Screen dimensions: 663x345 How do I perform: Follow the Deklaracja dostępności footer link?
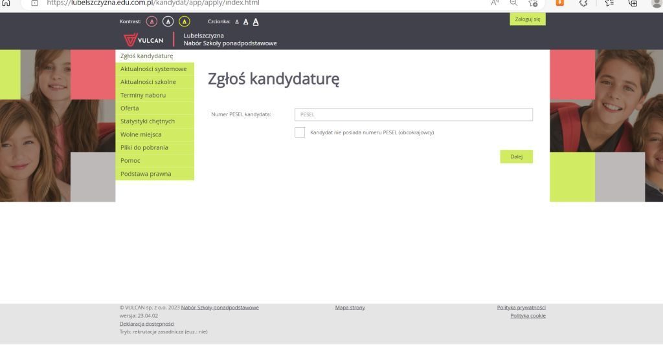click(147, 324)
